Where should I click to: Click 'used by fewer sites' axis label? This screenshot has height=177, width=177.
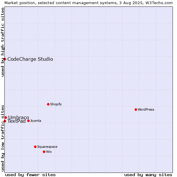pos(30,175)
